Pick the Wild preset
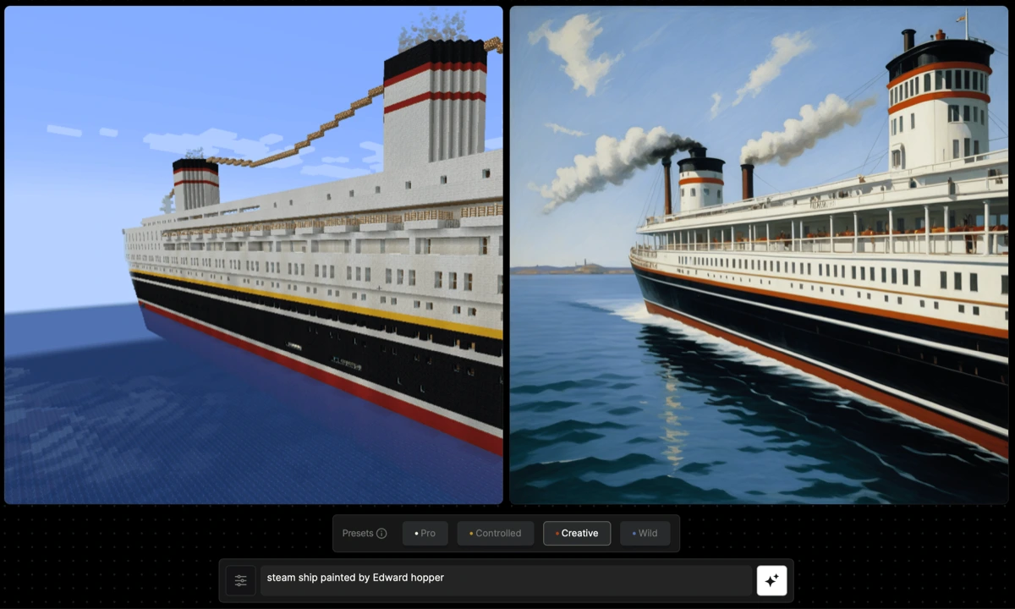Screen dimensions: 1015x609 645,534
